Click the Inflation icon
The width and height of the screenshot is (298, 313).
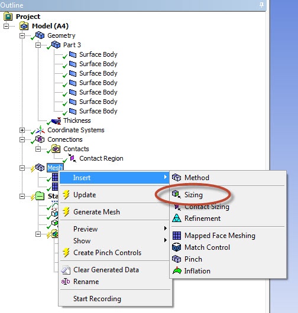coord(177,270)
